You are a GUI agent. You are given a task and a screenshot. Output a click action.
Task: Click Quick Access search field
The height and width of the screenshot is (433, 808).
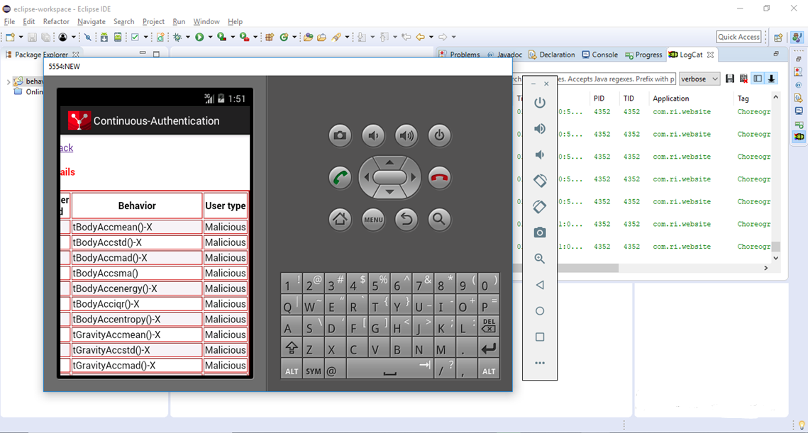point(738,37)
